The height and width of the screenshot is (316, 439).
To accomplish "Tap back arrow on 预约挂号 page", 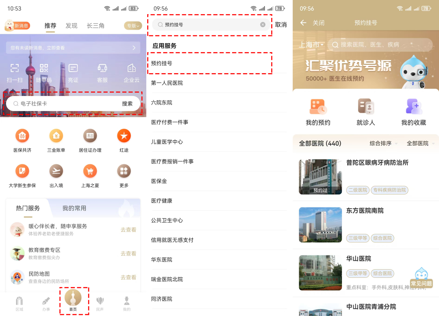I will [303, 23].
